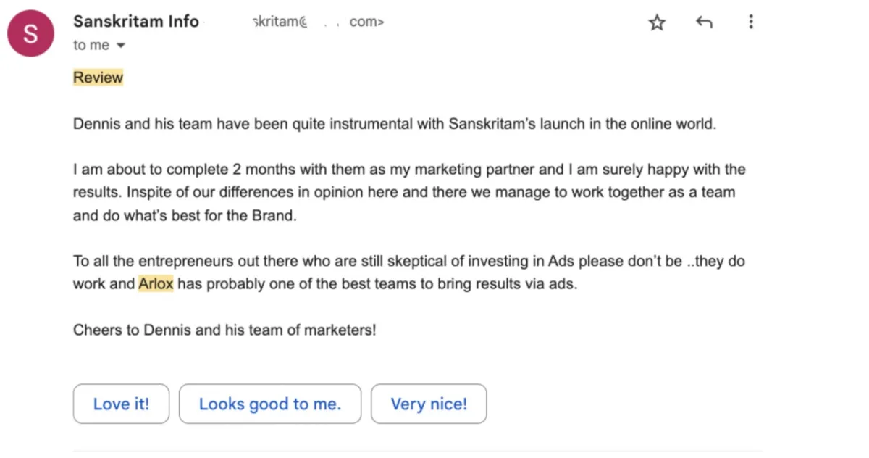
Task: Choose the "Looks good to me." suggested reply
Action: [x=269, y=404]
